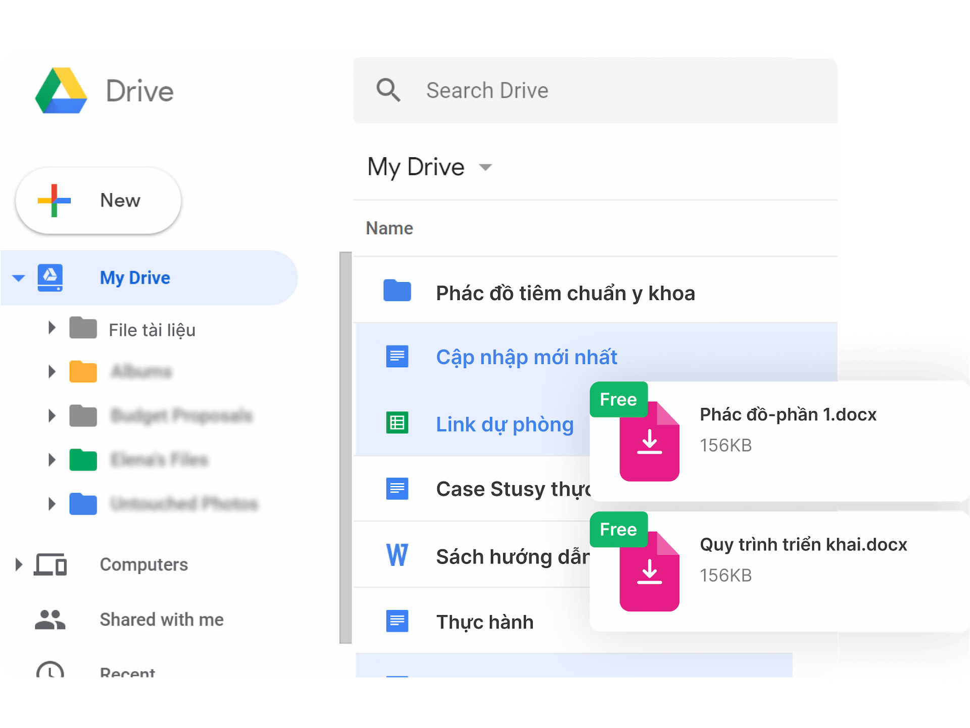This screenshot has height=728, width=970.
Task: Click the Sheets icon next to Link dự phòng
Action: [x=397, y=424]
